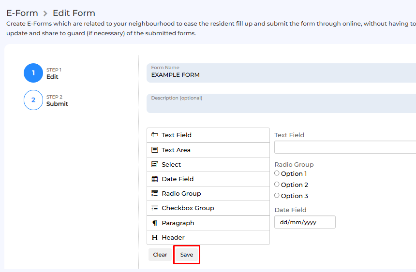Select the Option 1 radio button
The width and height of the screenshot is (416, 272).
277,173
